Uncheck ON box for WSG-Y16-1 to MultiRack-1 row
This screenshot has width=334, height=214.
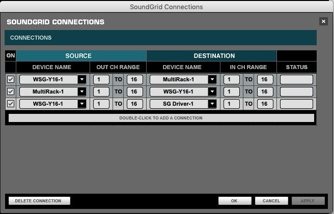[x=11, y=79]
